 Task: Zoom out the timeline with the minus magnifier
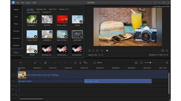(141, 63)
